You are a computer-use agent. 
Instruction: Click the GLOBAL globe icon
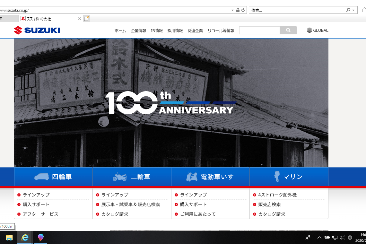click(x=309, y=30)
